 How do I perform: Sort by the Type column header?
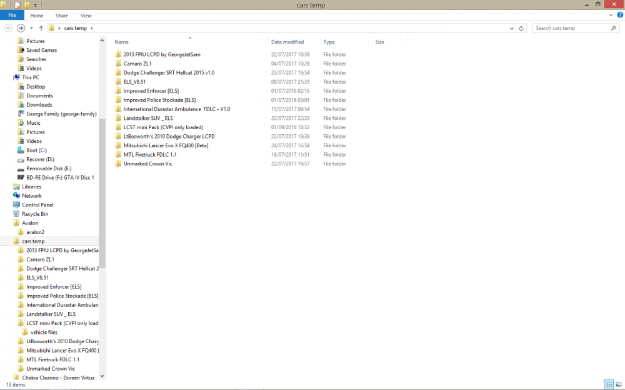coord(329,42)
